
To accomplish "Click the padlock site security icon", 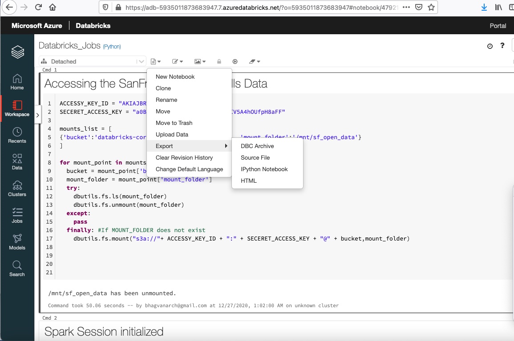I will 118,7.
